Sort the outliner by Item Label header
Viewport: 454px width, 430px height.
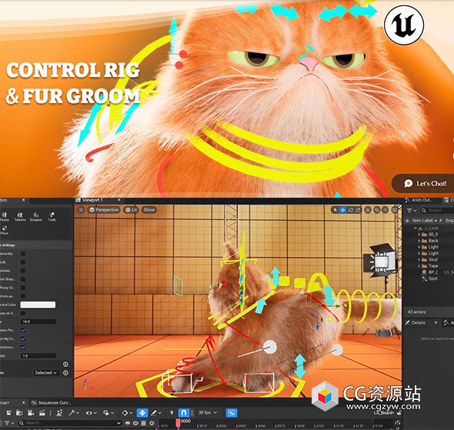coord(422,221)
